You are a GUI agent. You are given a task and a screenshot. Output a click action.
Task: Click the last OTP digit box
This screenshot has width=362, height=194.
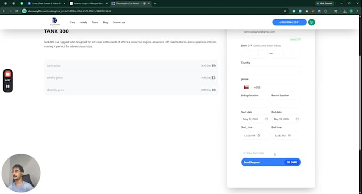(x=296, y=54)
